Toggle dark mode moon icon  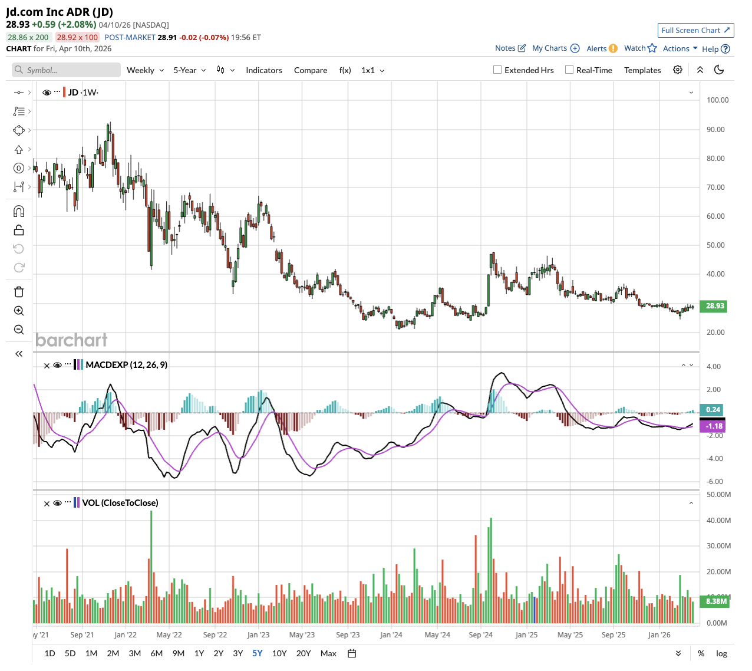[x=719, y=70]
